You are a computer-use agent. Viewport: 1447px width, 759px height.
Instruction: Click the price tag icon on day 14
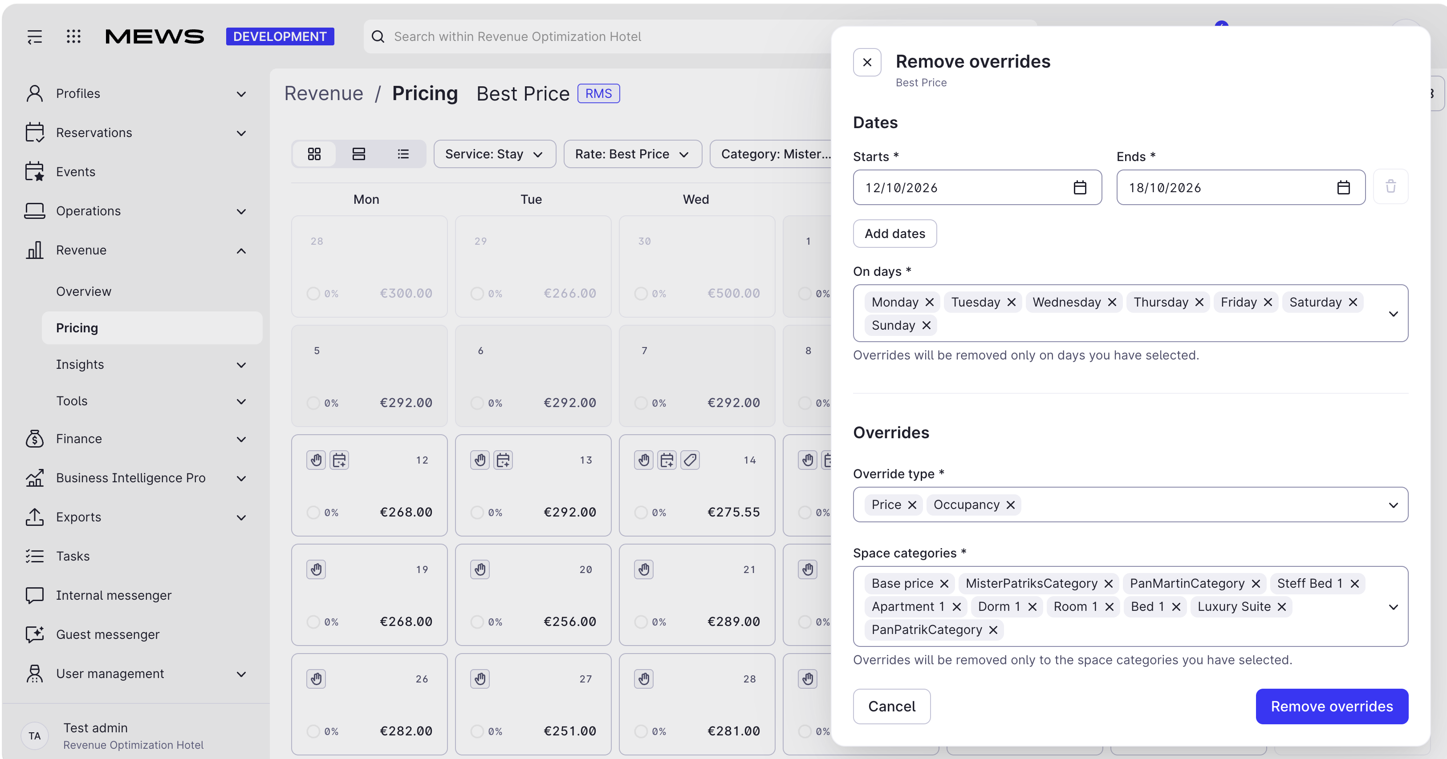690,460
